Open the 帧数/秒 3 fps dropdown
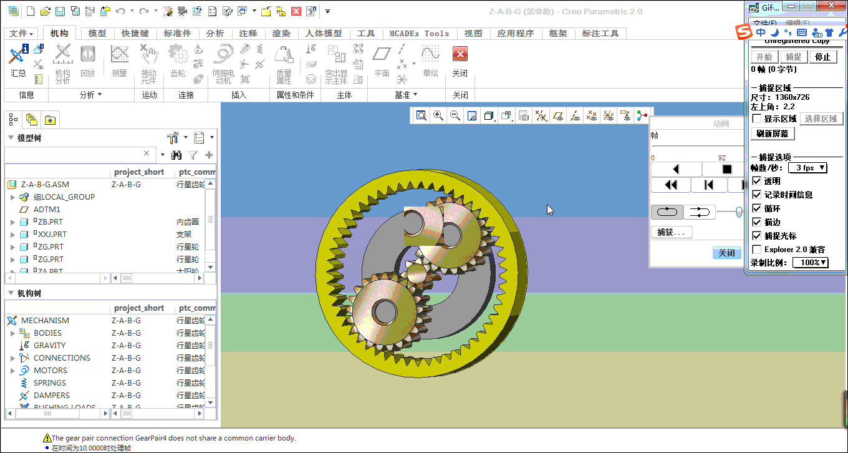The image size is (848, 453). 807,168
